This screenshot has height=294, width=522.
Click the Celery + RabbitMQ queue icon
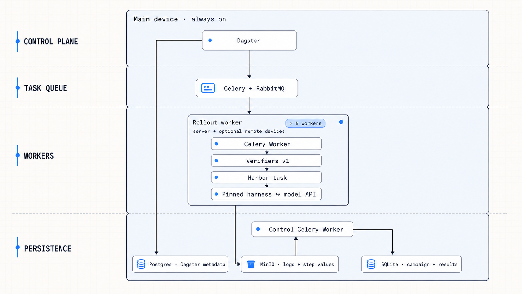tap(208, 88)
